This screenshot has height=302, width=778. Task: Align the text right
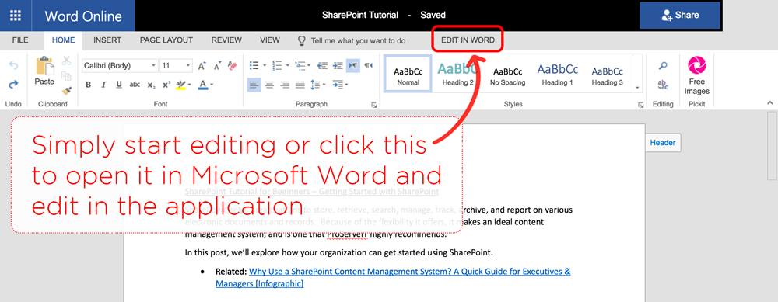click(x=285, y=85)
